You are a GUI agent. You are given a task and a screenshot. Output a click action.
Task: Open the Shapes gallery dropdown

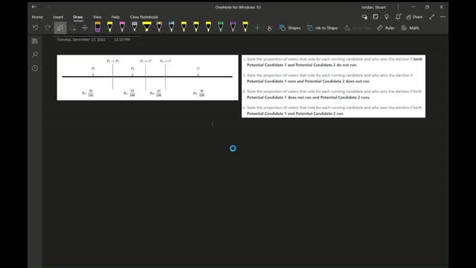pos(290,28)
